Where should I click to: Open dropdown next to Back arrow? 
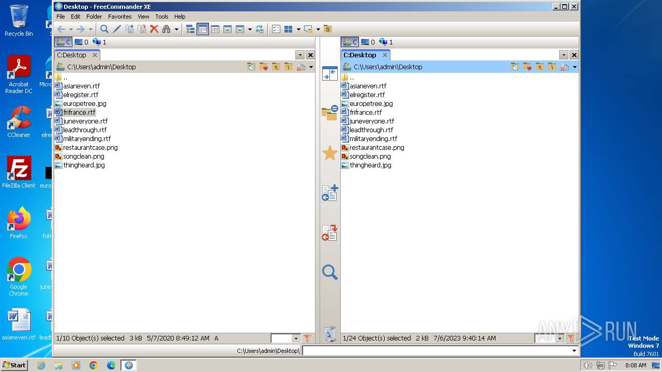click(70, 29)
